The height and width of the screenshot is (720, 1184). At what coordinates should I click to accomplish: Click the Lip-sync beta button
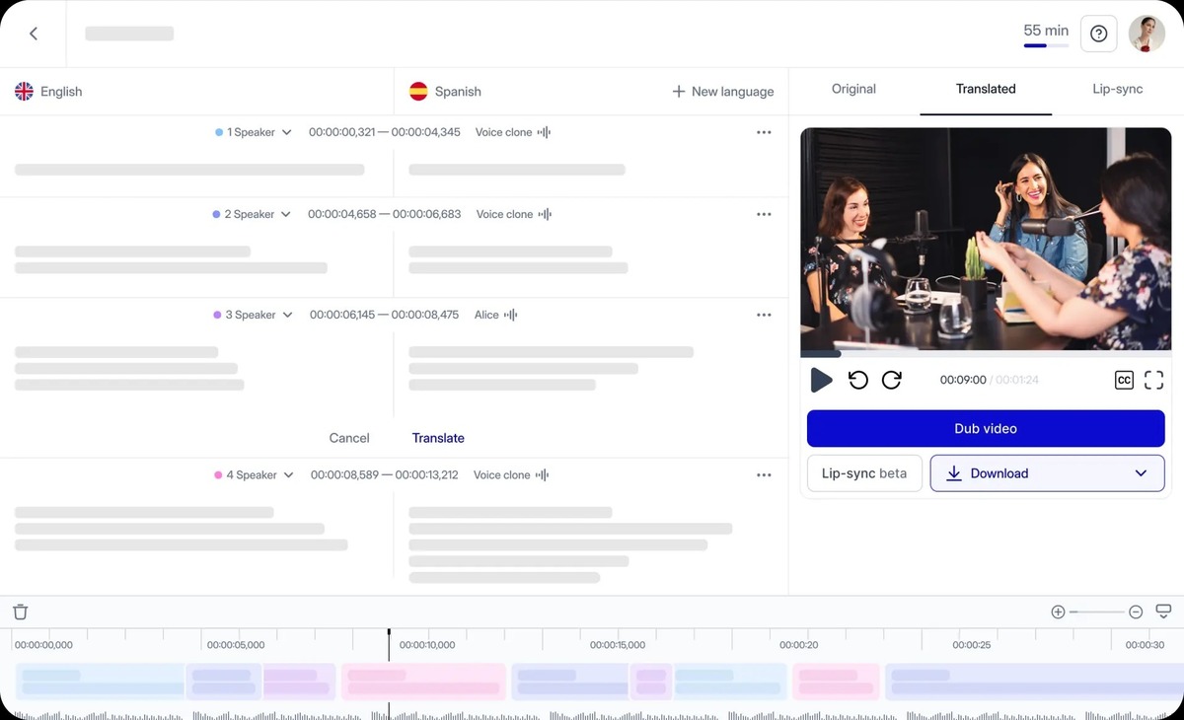[864, 473]
